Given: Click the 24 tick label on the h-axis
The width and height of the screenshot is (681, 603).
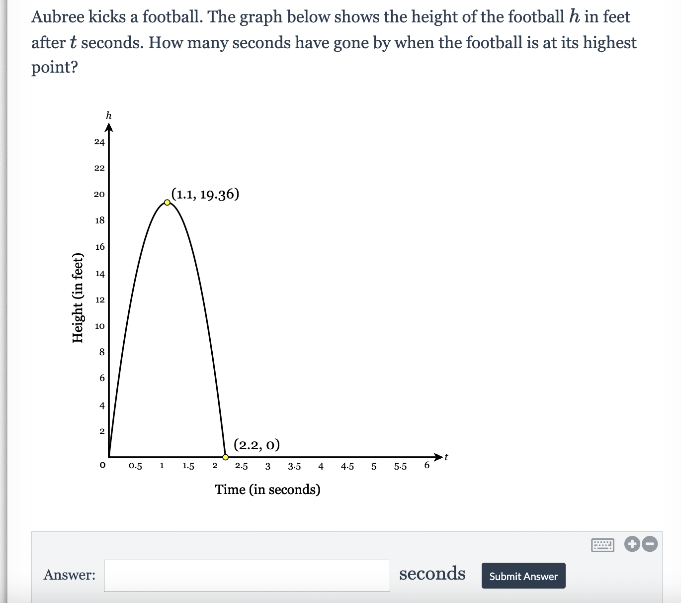Looking at the screenshot, I should coord(99,142).
